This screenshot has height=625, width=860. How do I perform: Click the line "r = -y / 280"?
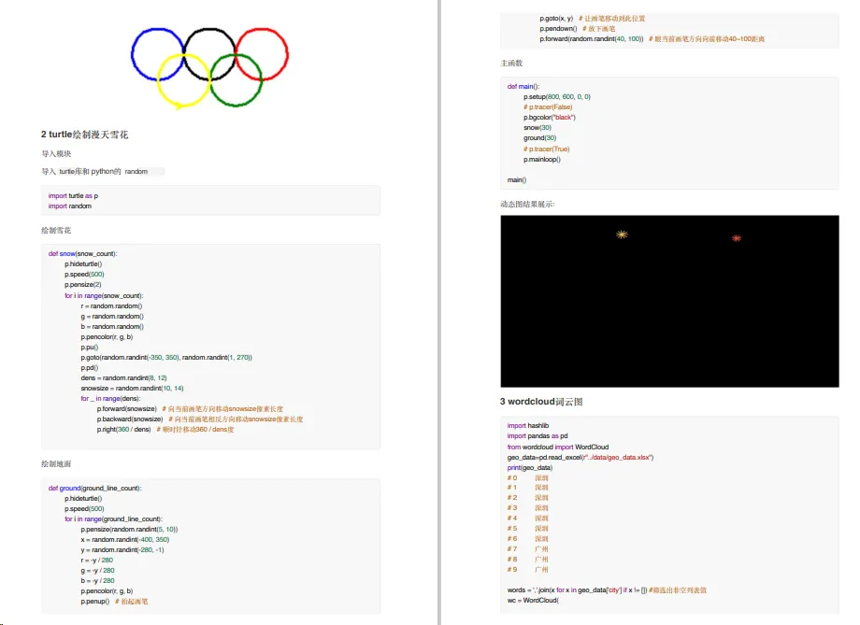(x=97, y=560)
